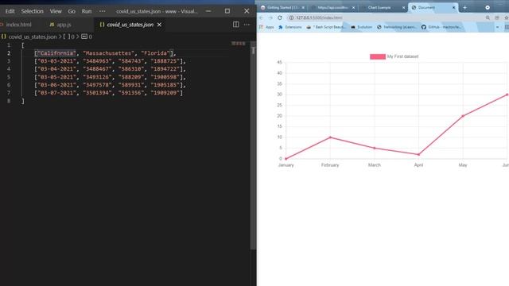
Task: Click the March data point on the chart
Action: point(375,148)
